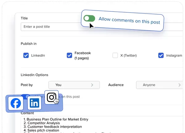
Task: Click the LinkedIn logo icon
Action: pyautogui.click(x=34, y=103)
